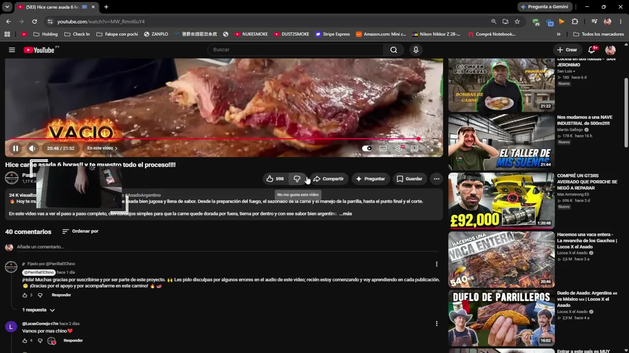Reply to the LucasCornejo comment
Viewport: 629px width, 353px height.
tap(73, 341)
